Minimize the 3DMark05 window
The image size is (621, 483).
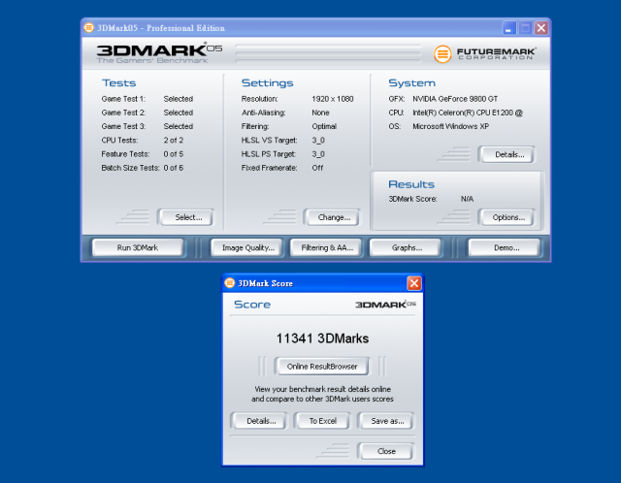(508, 28)
